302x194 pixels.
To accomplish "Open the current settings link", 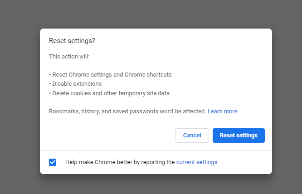I will coord(196,162).
